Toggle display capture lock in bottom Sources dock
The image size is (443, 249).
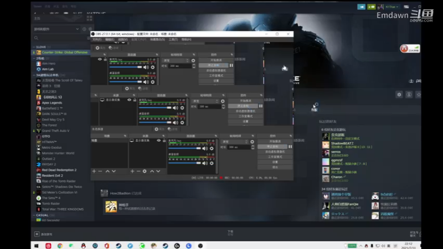[x=164, y=141]
